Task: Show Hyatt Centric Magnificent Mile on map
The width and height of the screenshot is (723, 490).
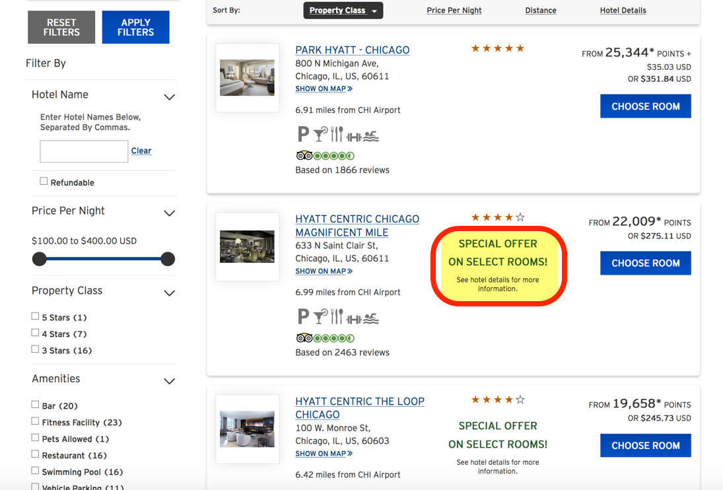Action: 324,271
